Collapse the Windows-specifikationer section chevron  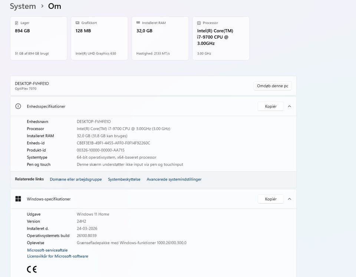[x=290, y=199]
